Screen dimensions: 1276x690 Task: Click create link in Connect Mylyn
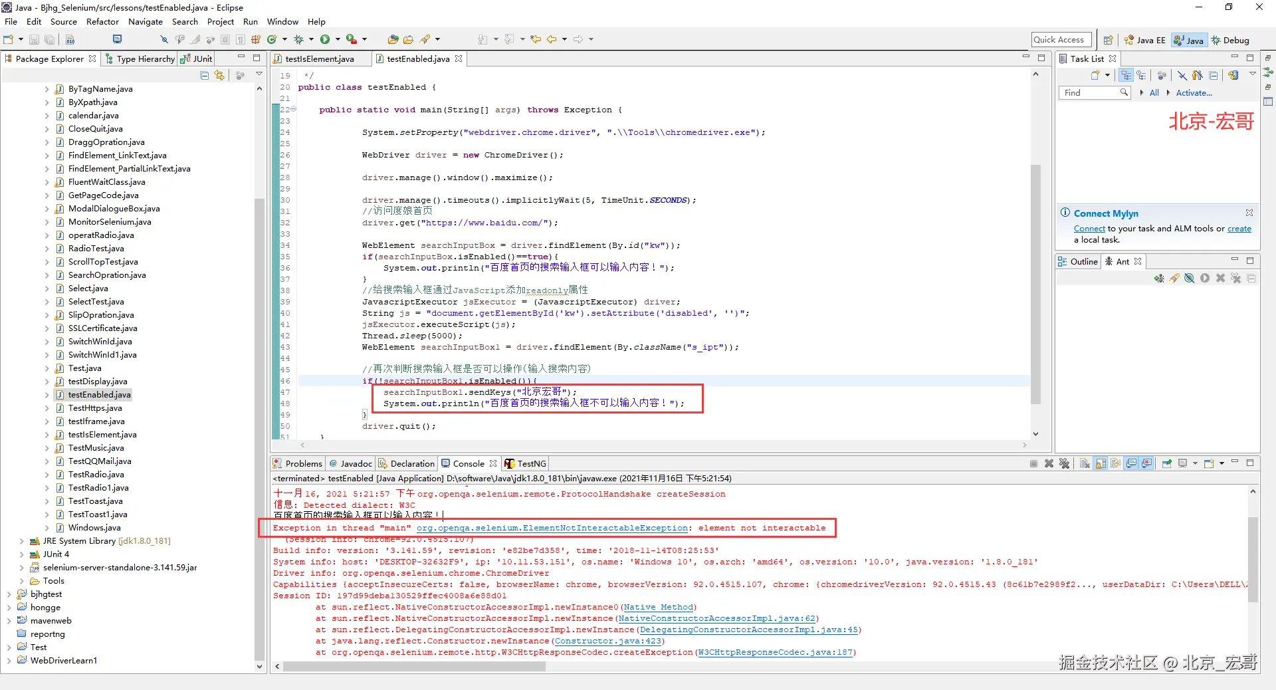coord(1239,229)
